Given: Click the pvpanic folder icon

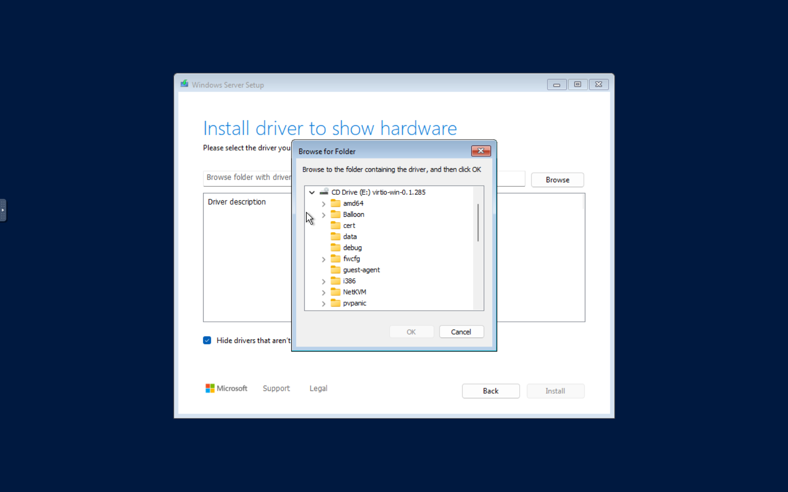Looking at the screenshot, I should (x=336, y=303).
